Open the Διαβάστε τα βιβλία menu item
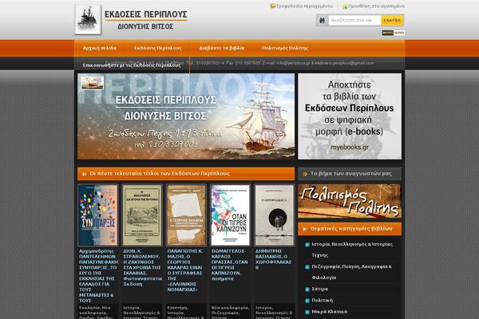The image size is (479, 319). pyautogui.click(x=222, y=48)
